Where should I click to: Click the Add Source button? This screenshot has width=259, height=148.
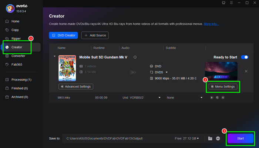95,35
